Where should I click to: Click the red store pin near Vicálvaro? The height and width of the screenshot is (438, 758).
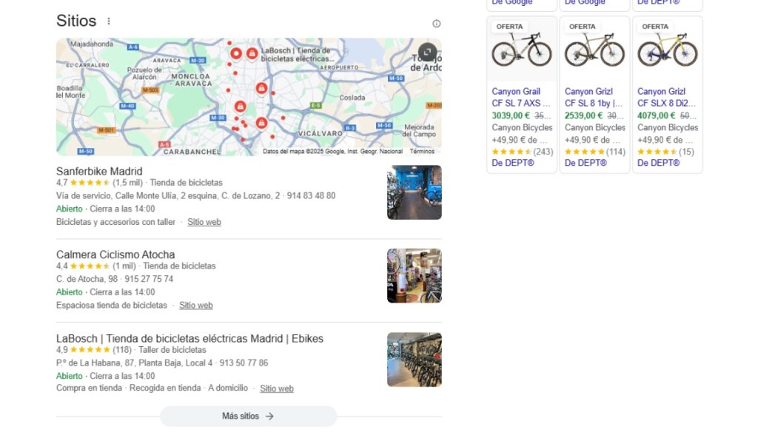[x=261, y=121]
